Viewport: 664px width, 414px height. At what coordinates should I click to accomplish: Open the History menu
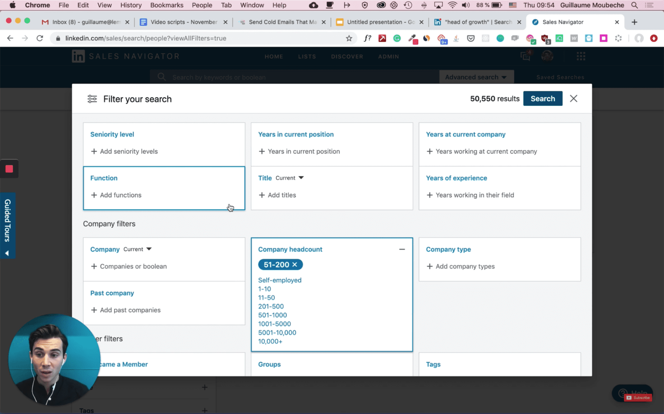click(x=131, y=5)
